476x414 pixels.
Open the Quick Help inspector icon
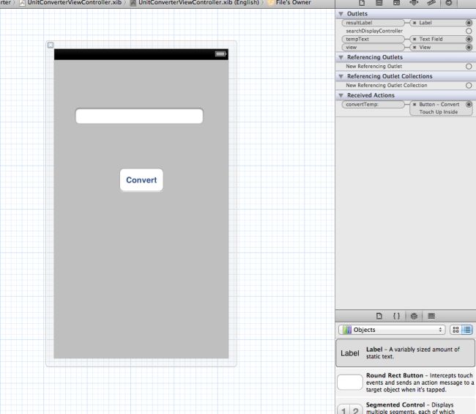click(379, 3)
